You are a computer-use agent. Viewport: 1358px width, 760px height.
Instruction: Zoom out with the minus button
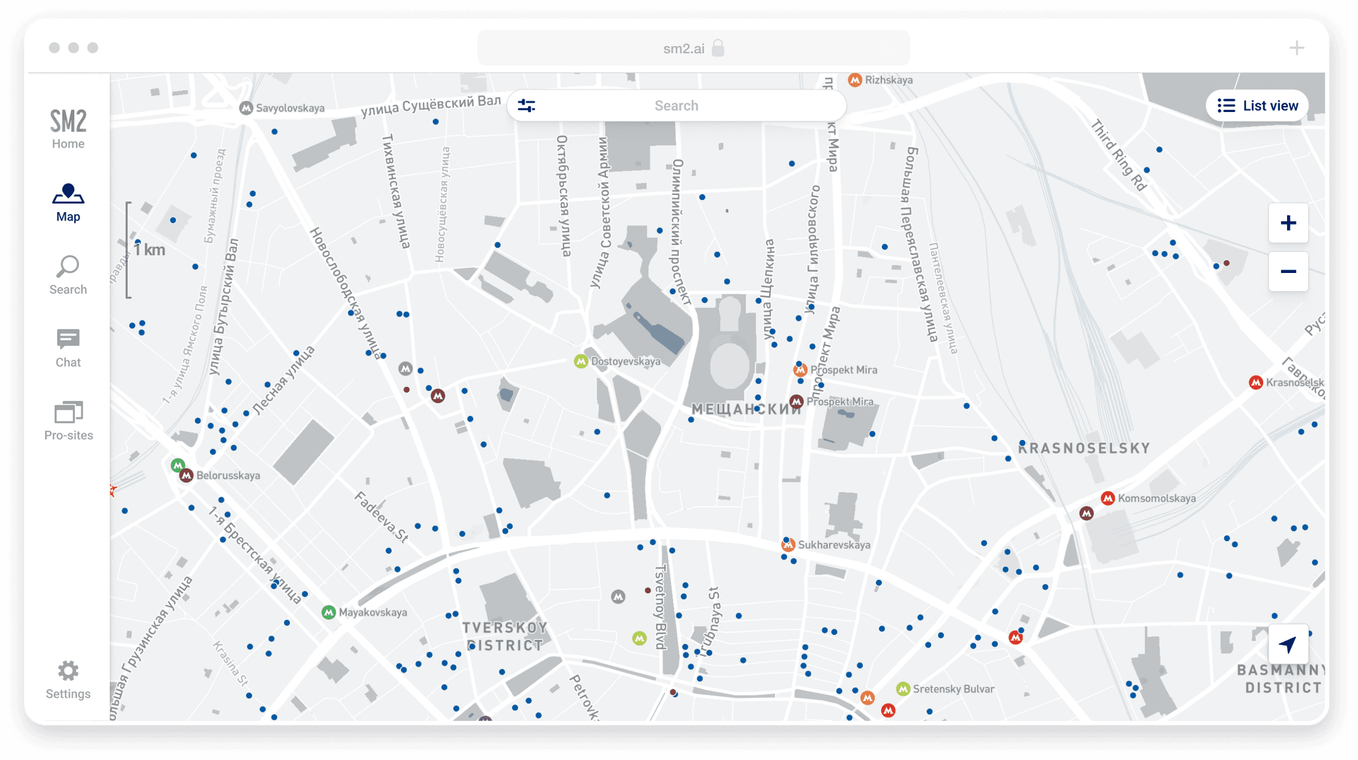(1288, 271)
